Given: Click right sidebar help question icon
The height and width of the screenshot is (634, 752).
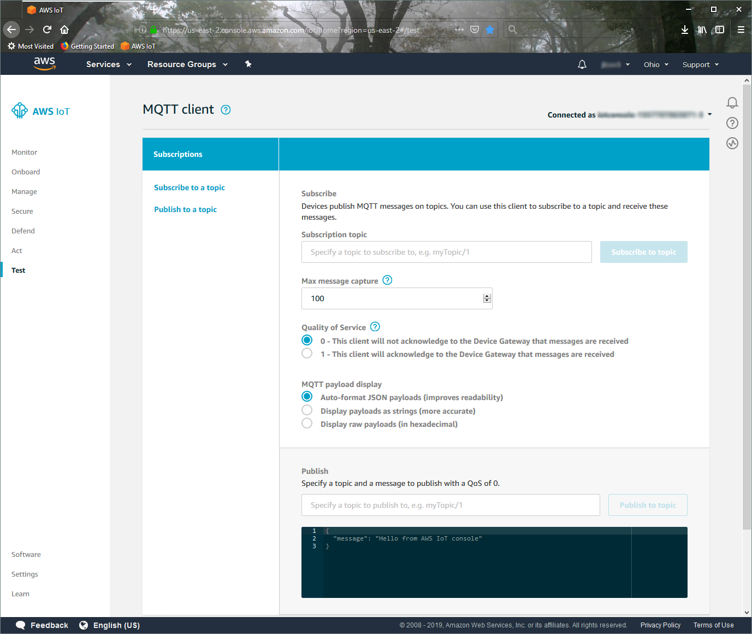Looking at the screenshot, I should click(732, 123).
